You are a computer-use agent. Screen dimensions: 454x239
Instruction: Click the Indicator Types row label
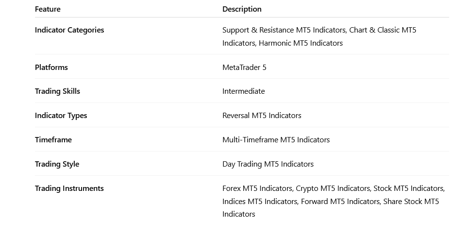tap(61, 116)
